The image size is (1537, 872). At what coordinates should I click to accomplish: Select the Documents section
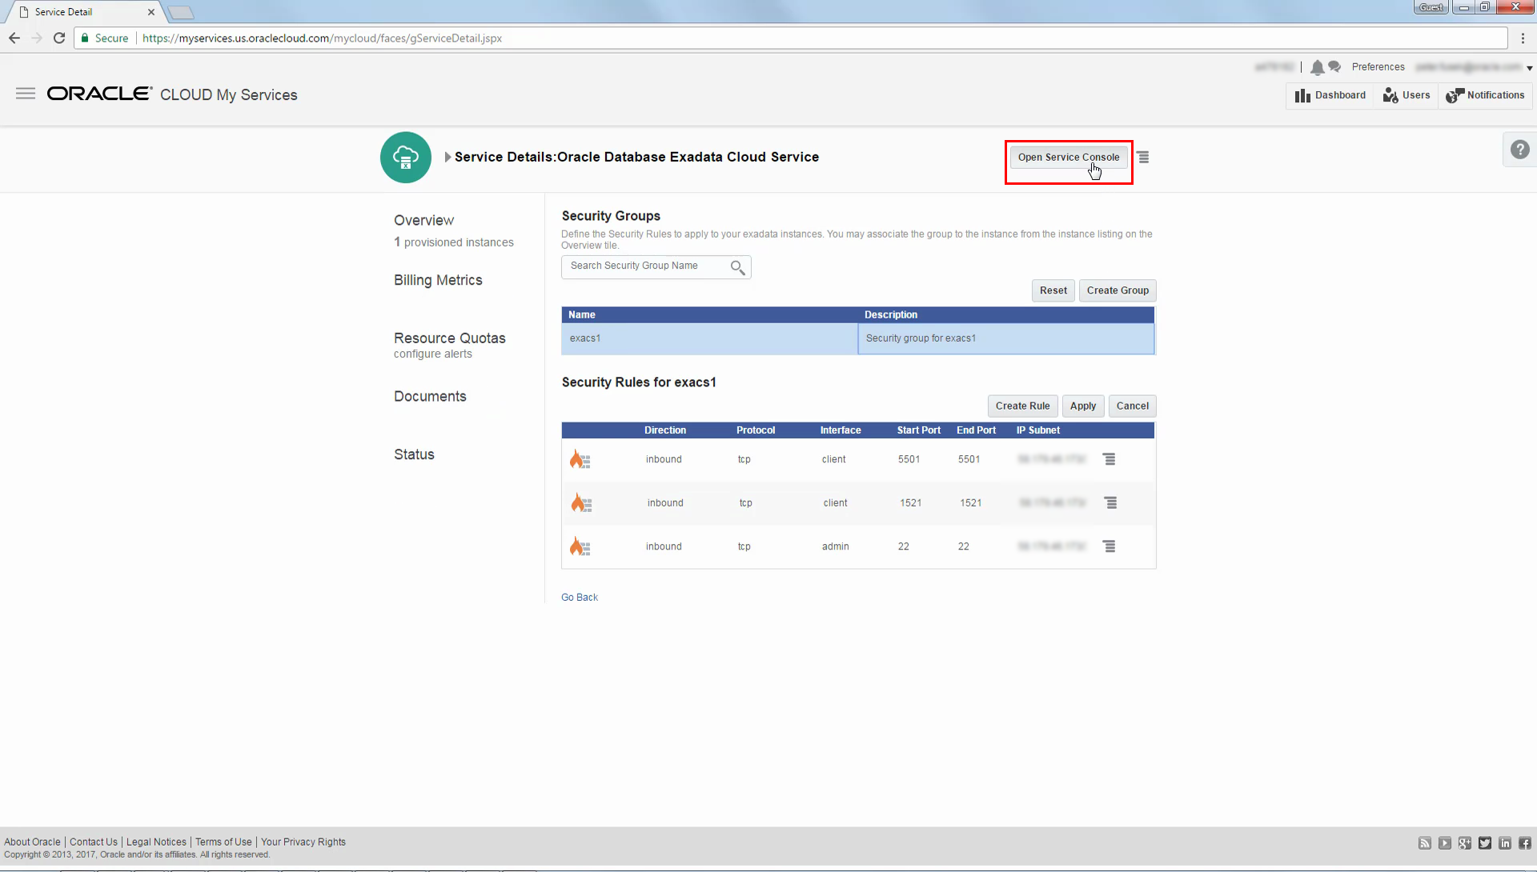click(x=430, y=397)
